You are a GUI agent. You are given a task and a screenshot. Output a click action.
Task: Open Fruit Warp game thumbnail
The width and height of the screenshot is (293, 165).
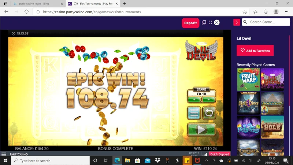(248, 79)
